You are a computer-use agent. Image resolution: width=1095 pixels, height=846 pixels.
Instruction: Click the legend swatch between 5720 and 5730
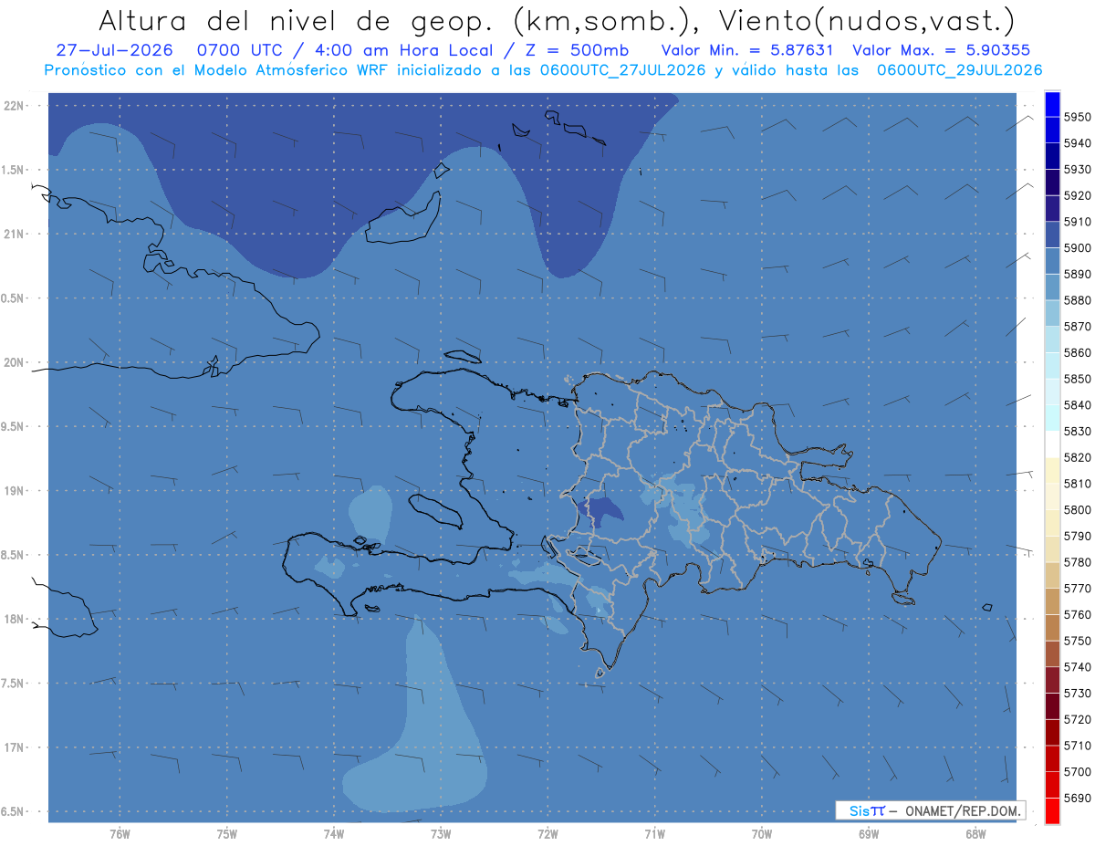tap(1052, 706)
